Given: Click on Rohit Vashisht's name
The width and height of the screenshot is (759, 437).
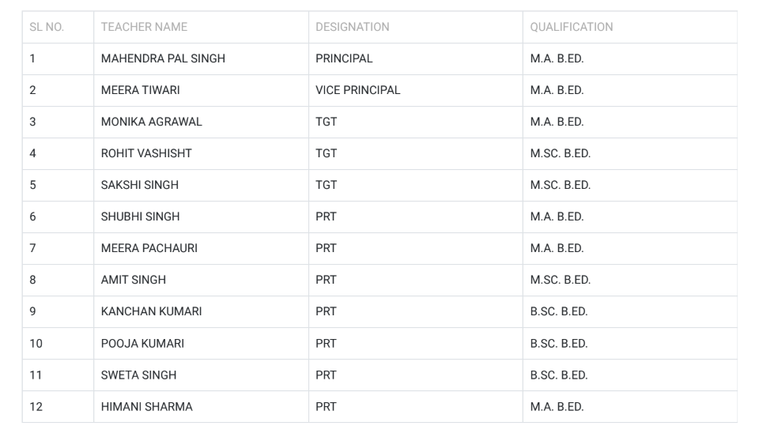Looking at the screenshot, I should click(146, 153).
